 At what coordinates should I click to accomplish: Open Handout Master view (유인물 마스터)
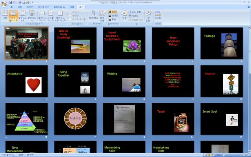(x=51, y=16)
